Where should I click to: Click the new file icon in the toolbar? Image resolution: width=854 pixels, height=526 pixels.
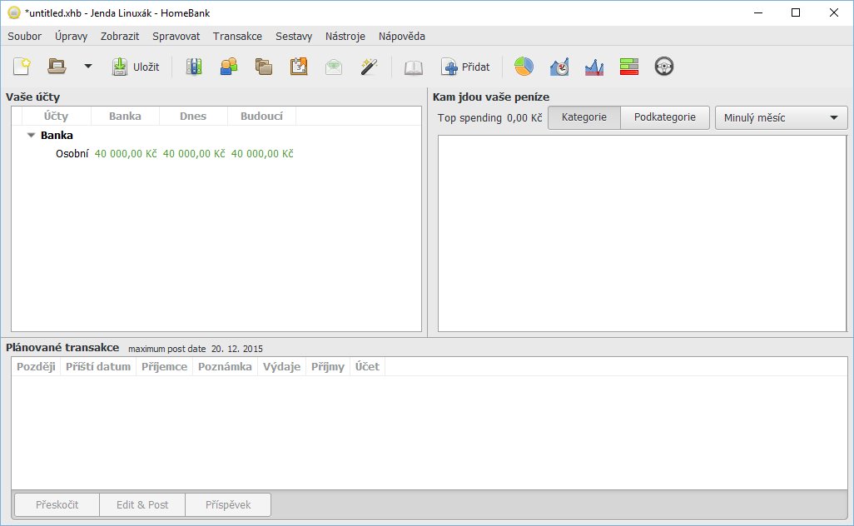[22, 67]
